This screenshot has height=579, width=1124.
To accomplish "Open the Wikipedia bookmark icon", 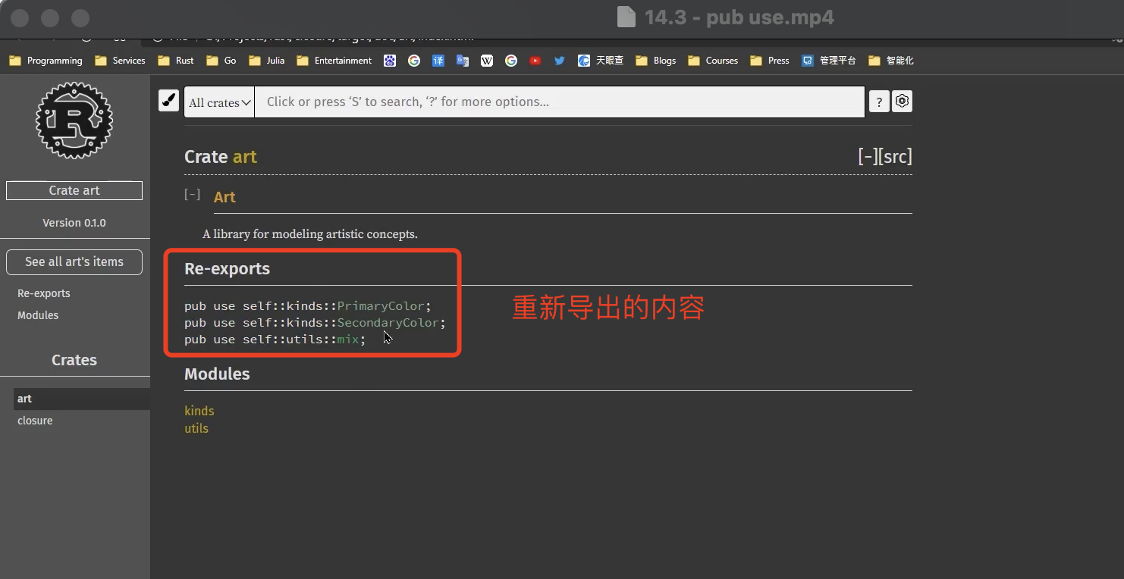I will (487, 61).
